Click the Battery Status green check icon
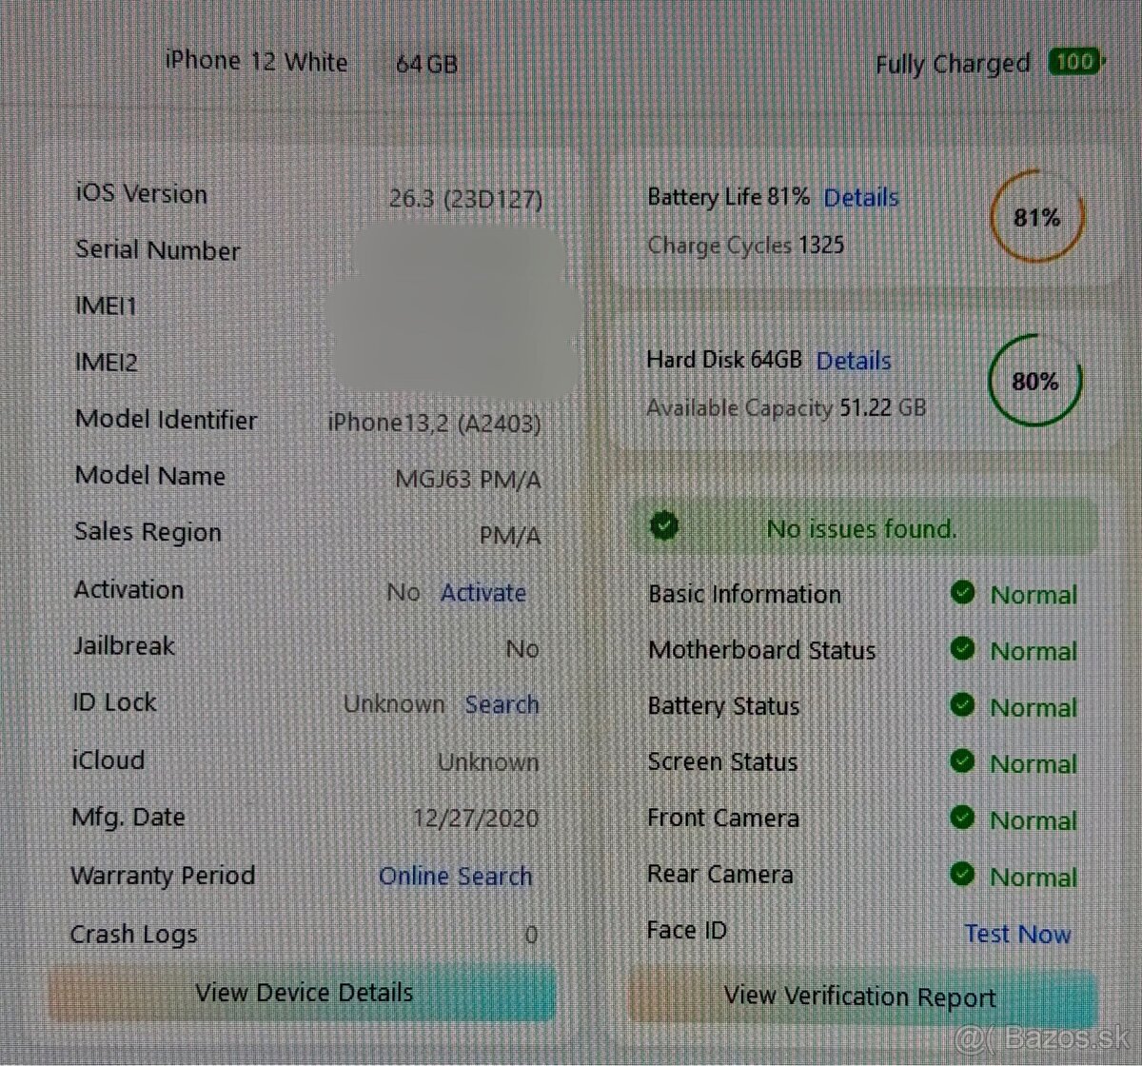This screenshot has height=1066, width=1142. [x=962, y=705]
